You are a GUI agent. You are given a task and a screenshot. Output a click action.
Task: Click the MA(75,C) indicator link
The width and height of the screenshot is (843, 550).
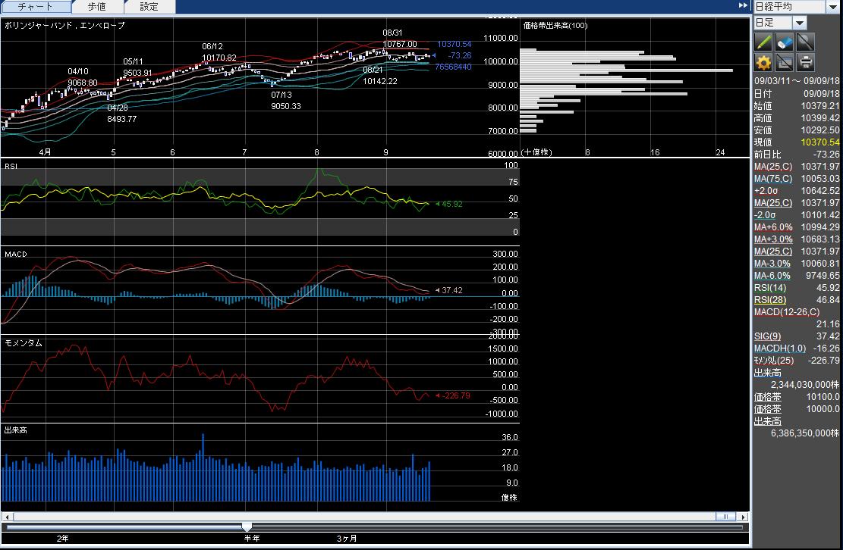tap(772, 179)
